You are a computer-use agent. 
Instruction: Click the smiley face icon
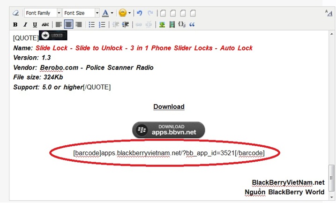pyautogui.click(x=123, y=13)
